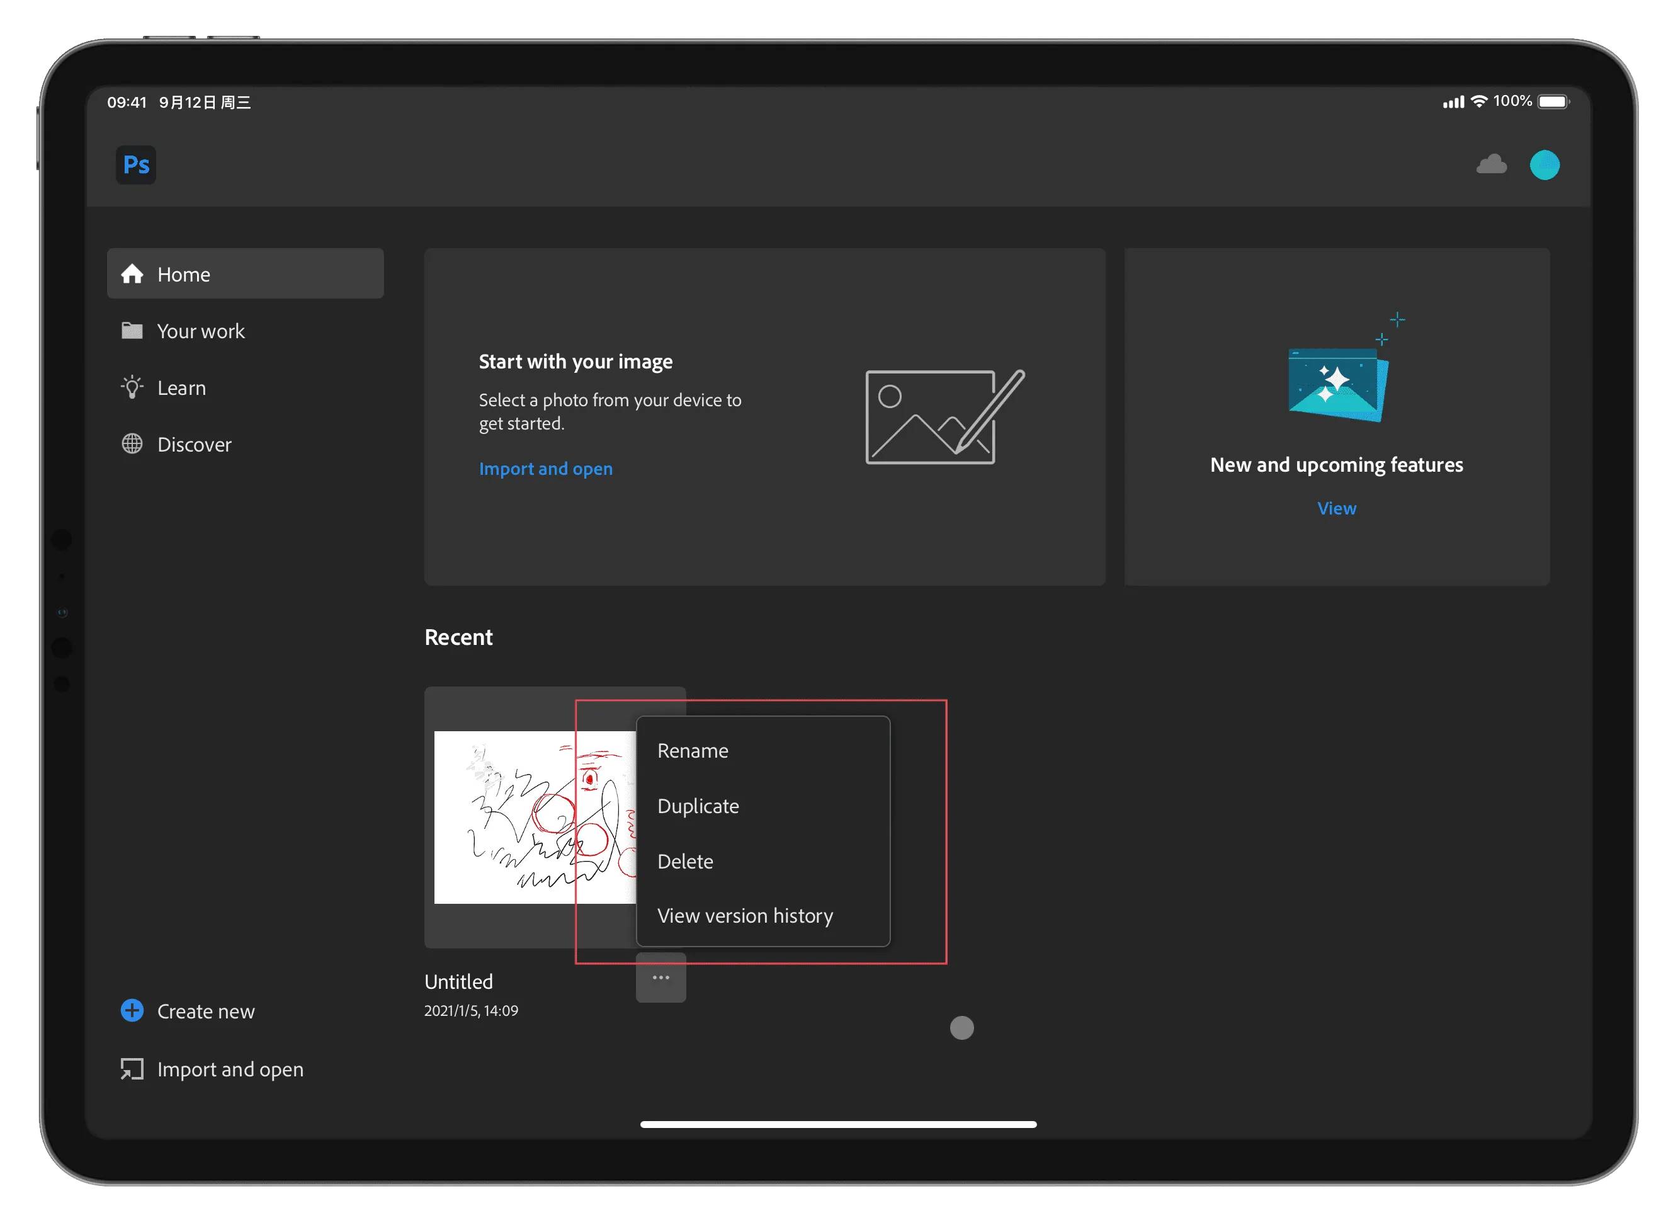Toggle the three-dot more options button
This screenshot has width=1678, height=1225.
point(660,977)
